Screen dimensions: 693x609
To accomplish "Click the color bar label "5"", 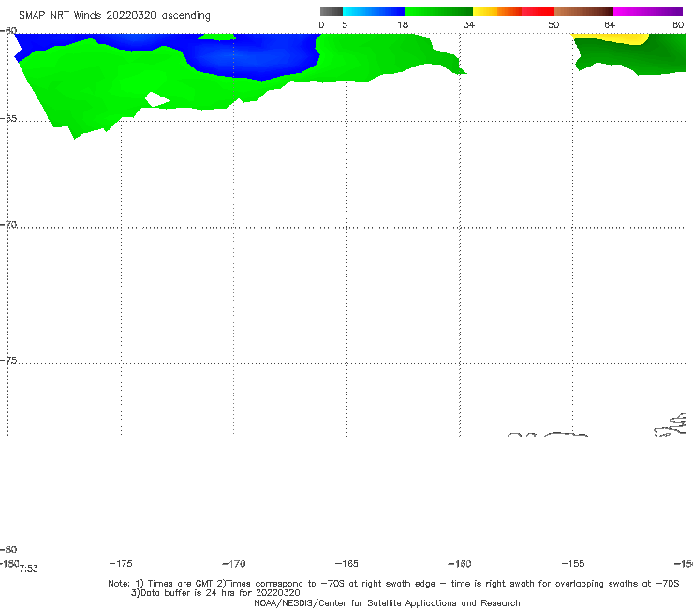I will tap(345, 24).
